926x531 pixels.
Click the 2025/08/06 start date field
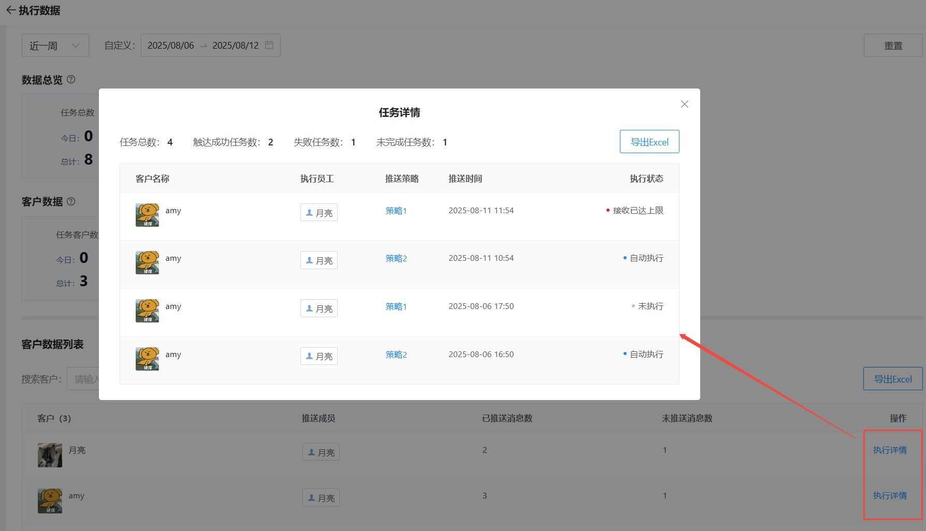tap(170, 46)
